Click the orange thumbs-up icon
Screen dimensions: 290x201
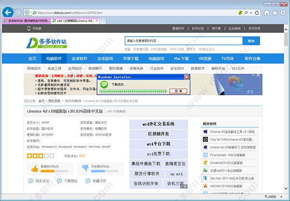pyautogui.click(x=35, y=168)
